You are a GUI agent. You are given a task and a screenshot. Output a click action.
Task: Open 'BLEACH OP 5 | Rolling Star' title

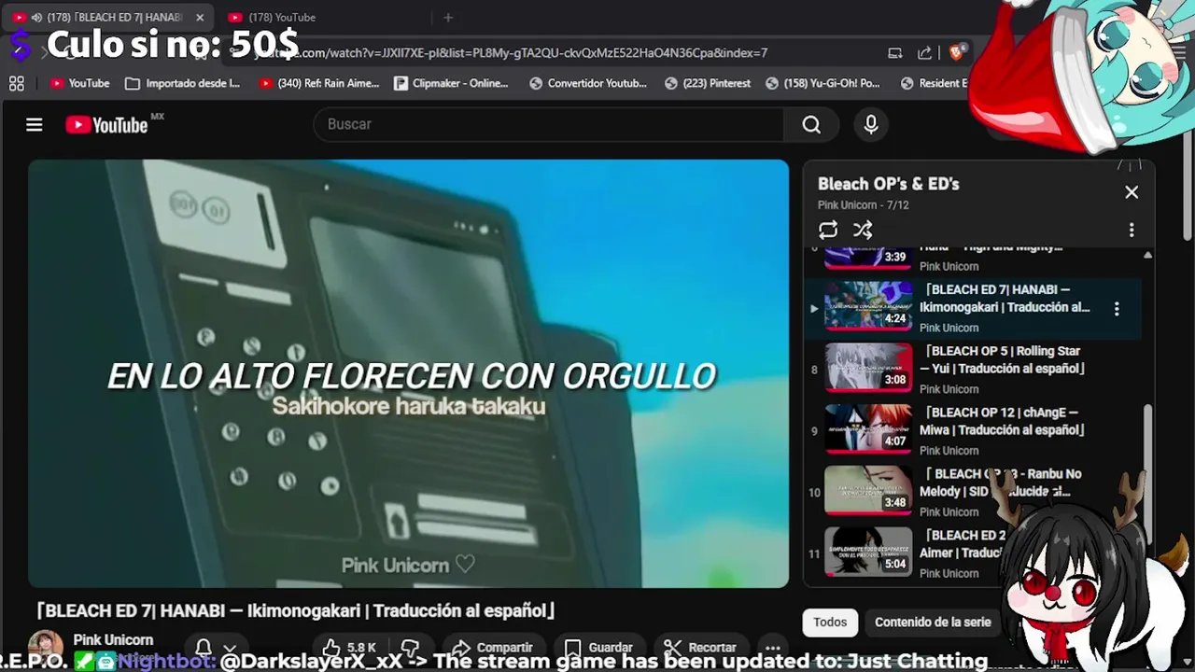(x=1003, y=359)
